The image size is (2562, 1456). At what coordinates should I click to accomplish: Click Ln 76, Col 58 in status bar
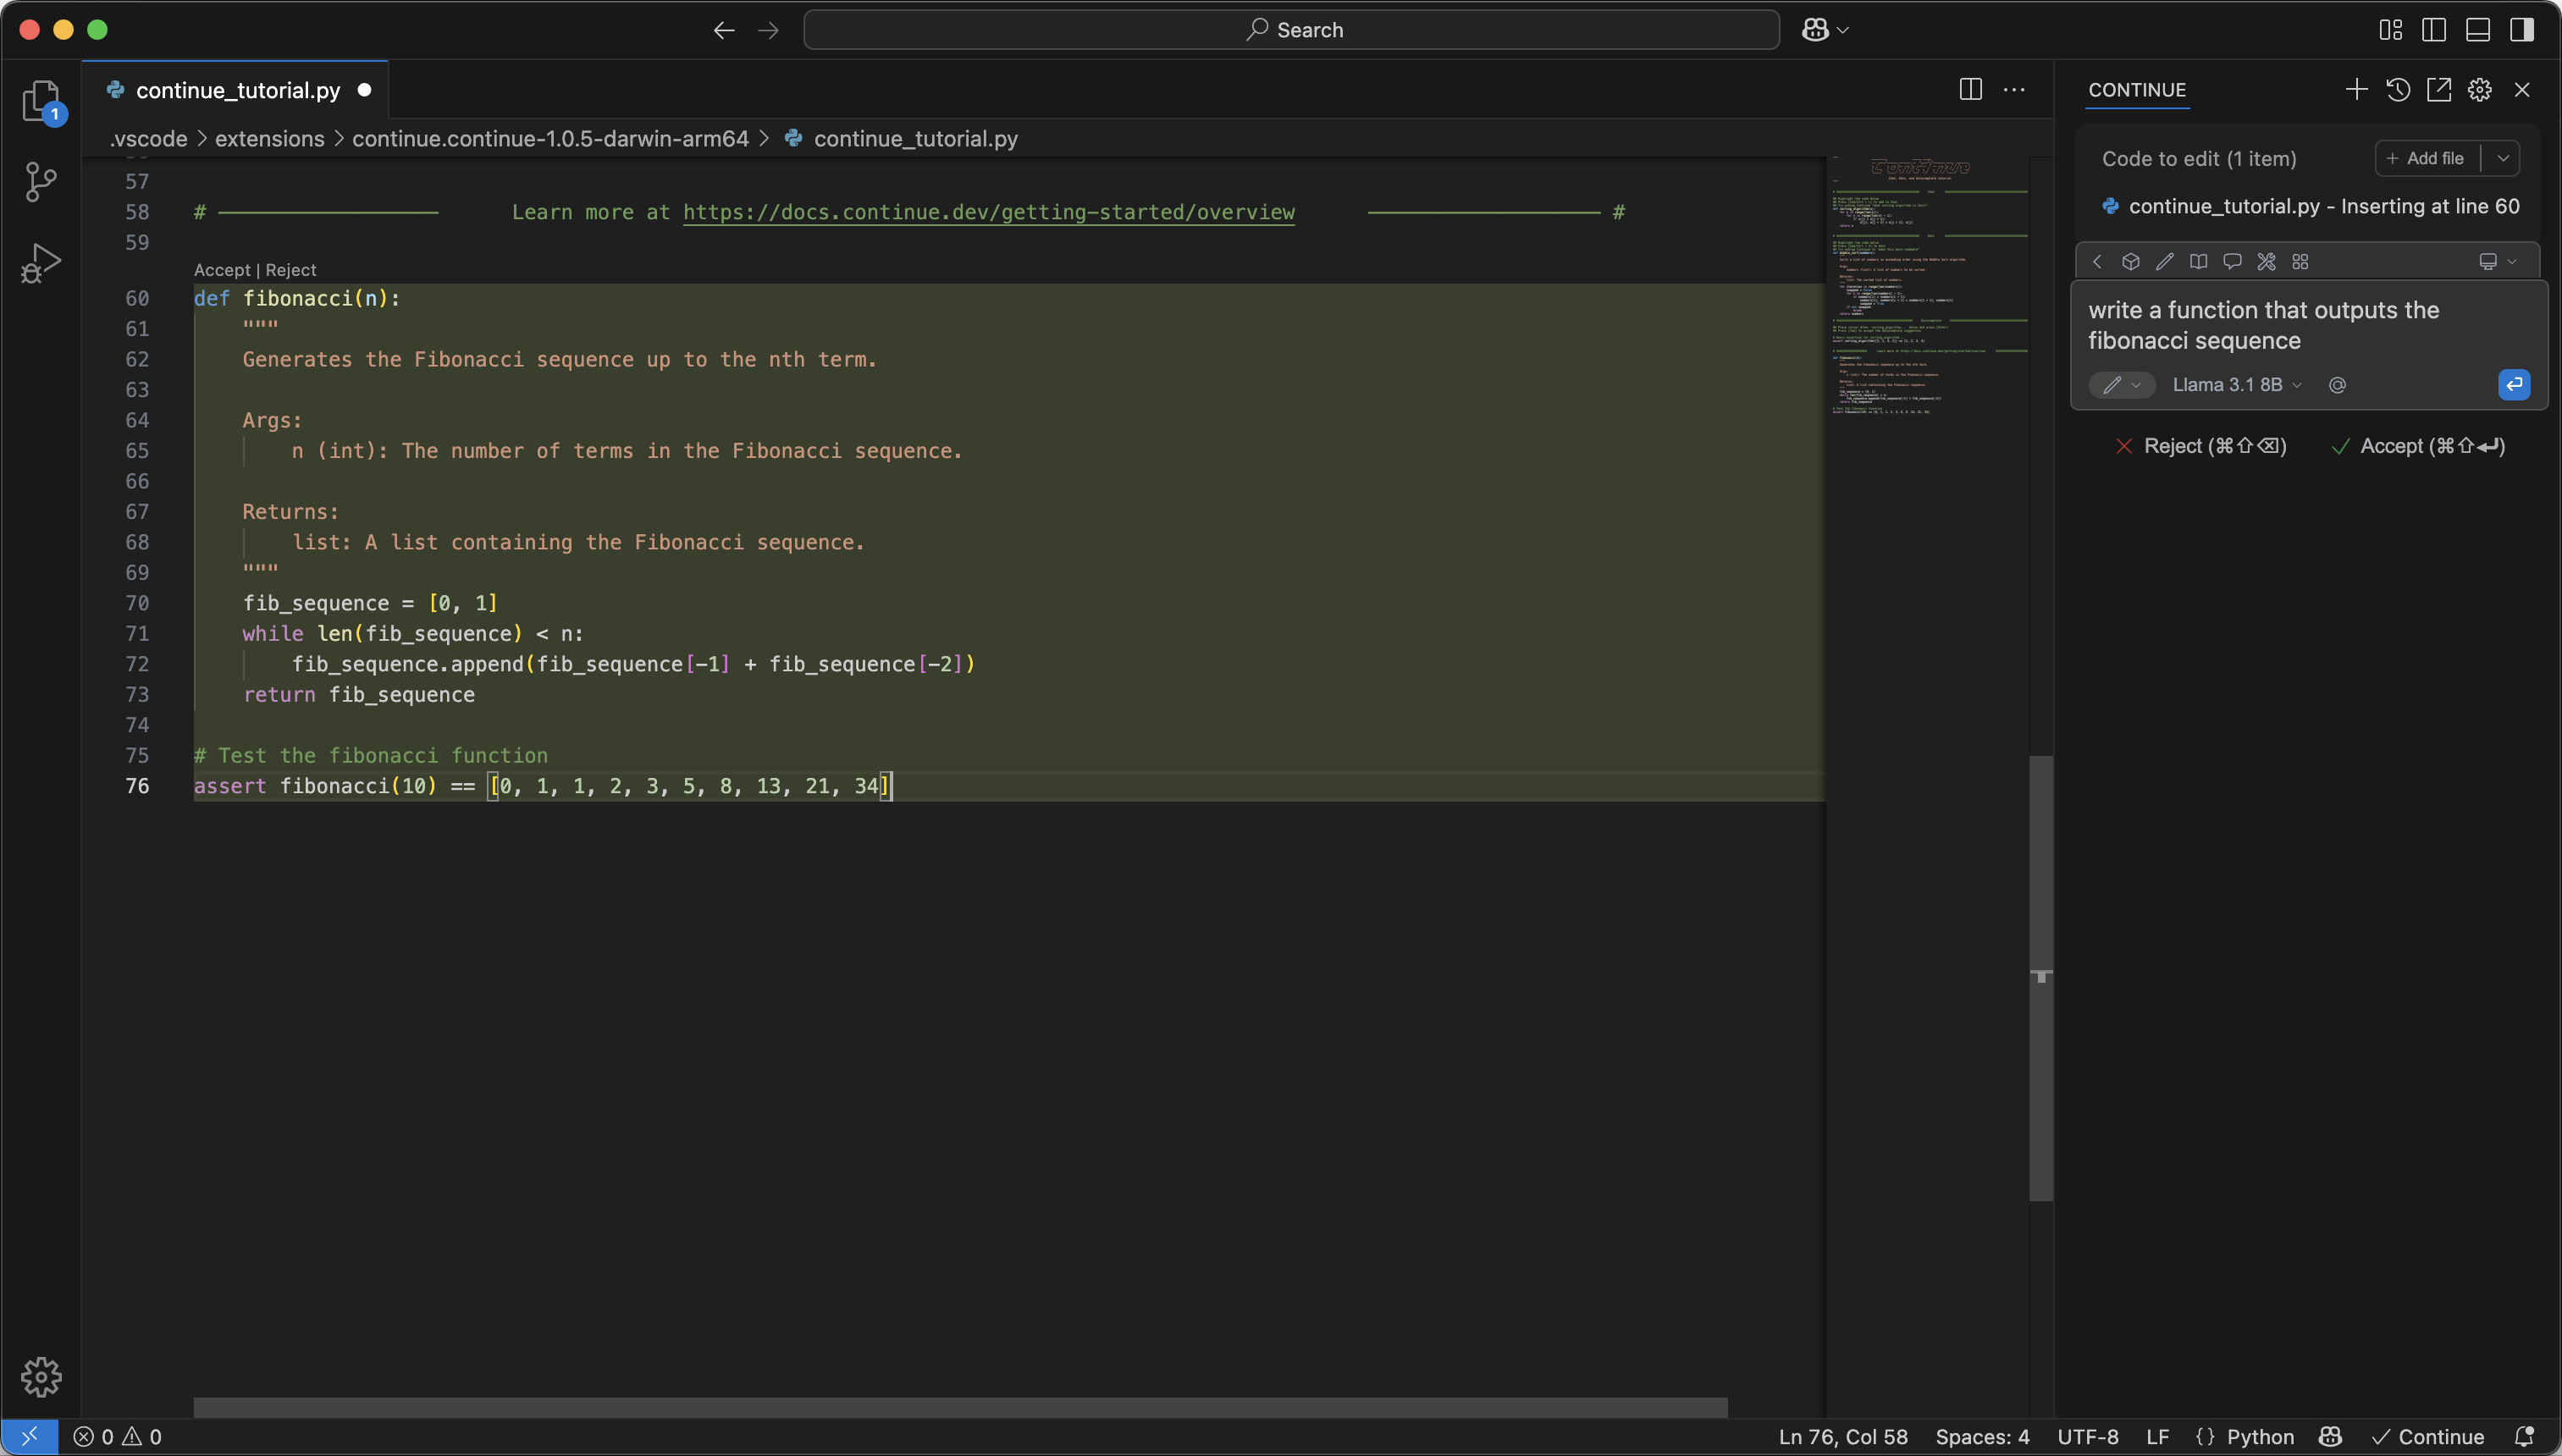(1843, 1437)
